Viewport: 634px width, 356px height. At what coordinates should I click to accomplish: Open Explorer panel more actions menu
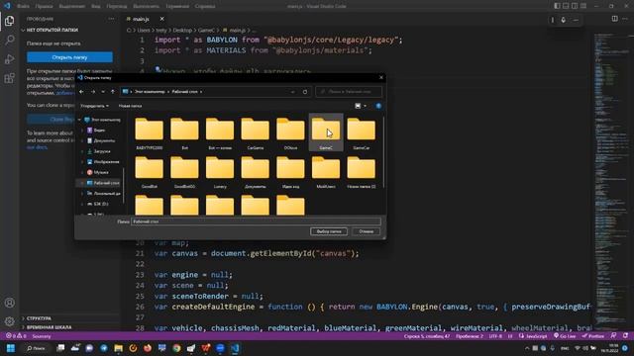111,19
